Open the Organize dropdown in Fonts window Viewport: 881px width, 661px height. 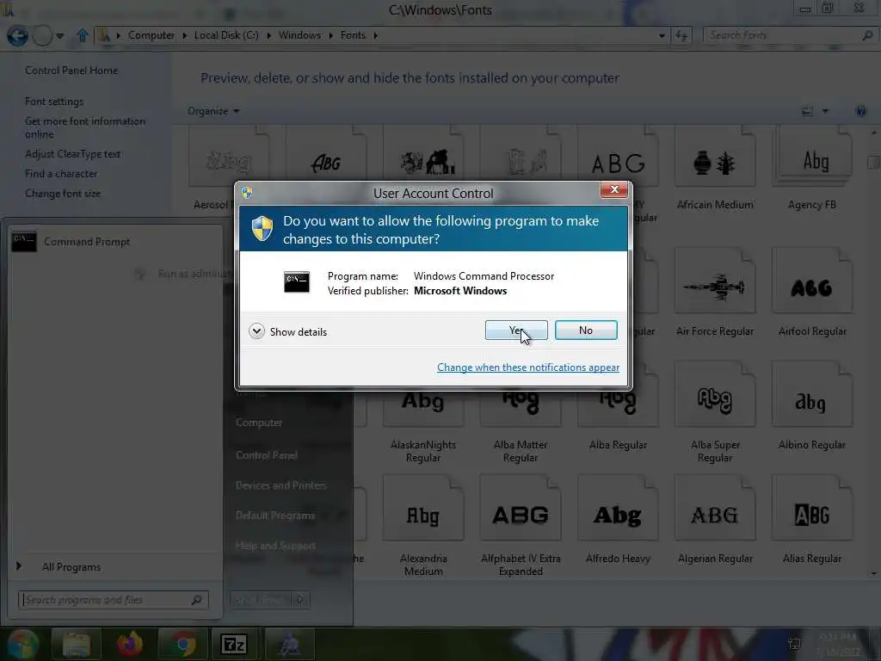tap(213, 111)
